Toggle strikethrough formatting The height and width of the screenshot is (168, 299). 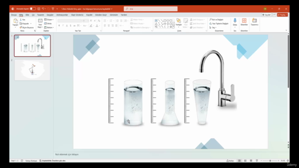[74, 26]
